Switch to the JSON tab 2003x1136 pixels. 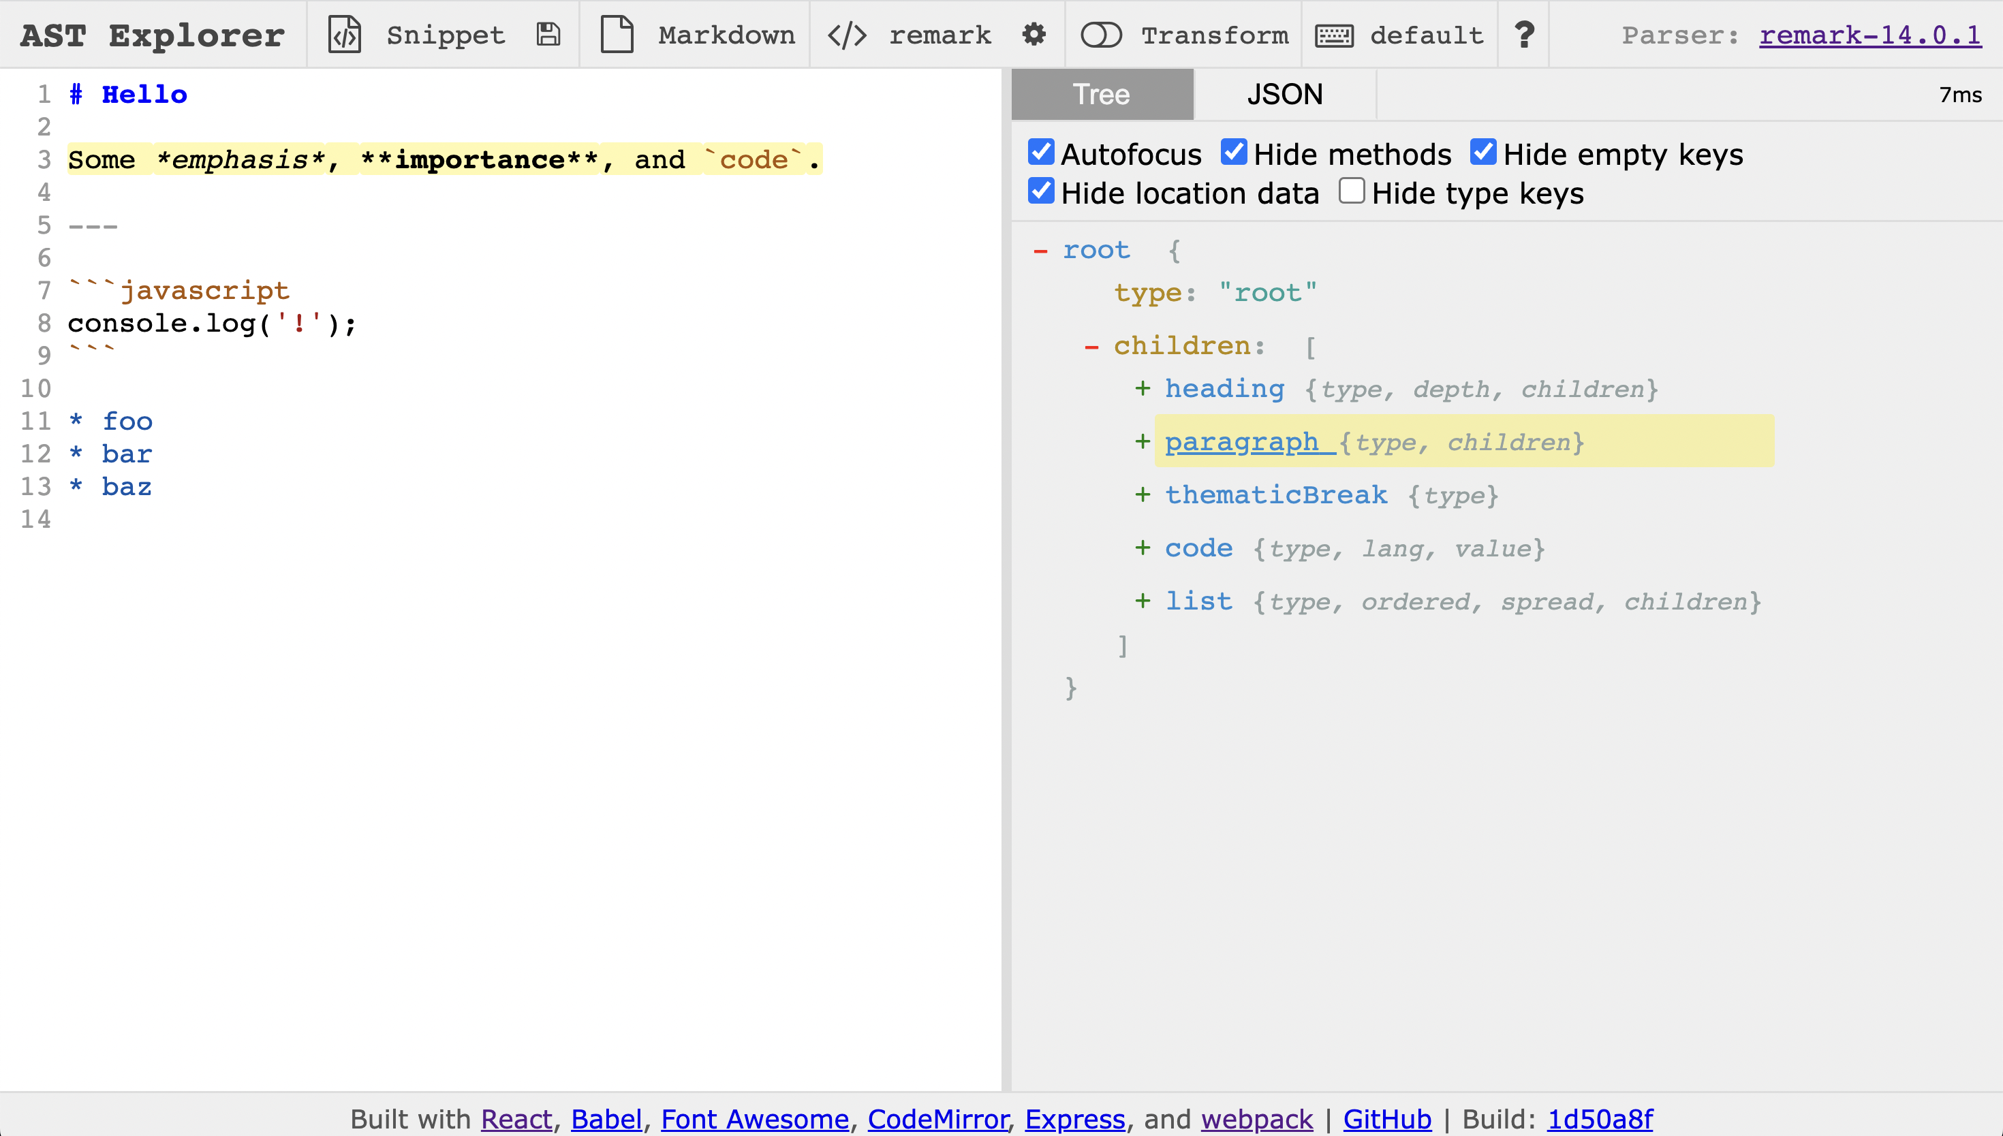1284,93
